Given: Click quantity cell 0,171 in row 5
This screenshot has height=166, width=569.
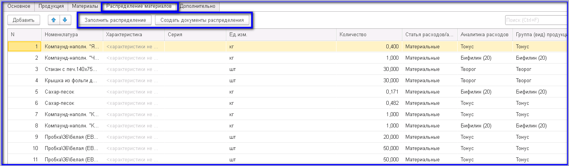Looking at the screenshot, I should 369,92.
